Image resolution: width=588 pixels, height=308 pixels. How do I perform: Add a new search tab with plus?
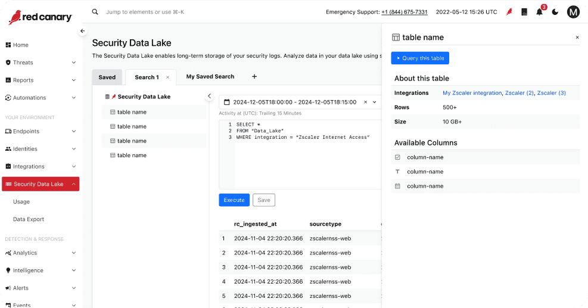click(x=254, y=76)
